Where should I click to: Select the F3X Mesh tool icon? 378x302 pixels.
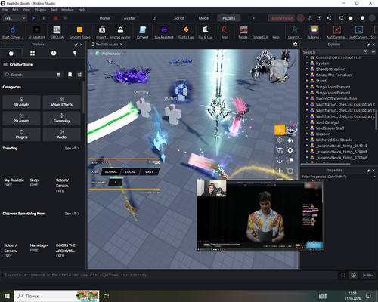point(290,171)
